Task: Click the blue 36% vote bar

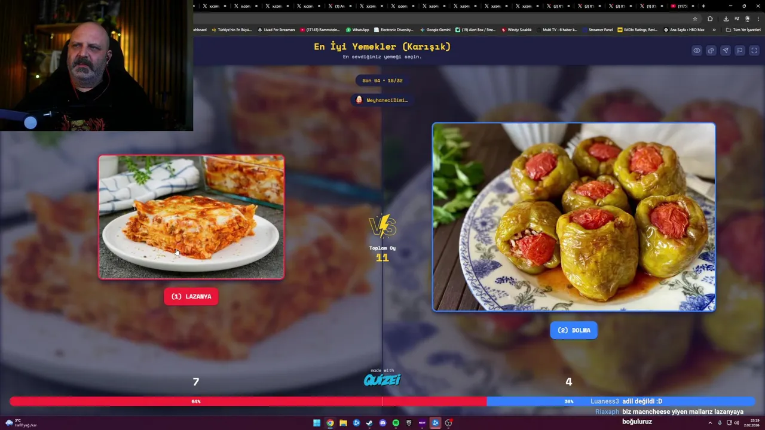Action: point(621,401)
